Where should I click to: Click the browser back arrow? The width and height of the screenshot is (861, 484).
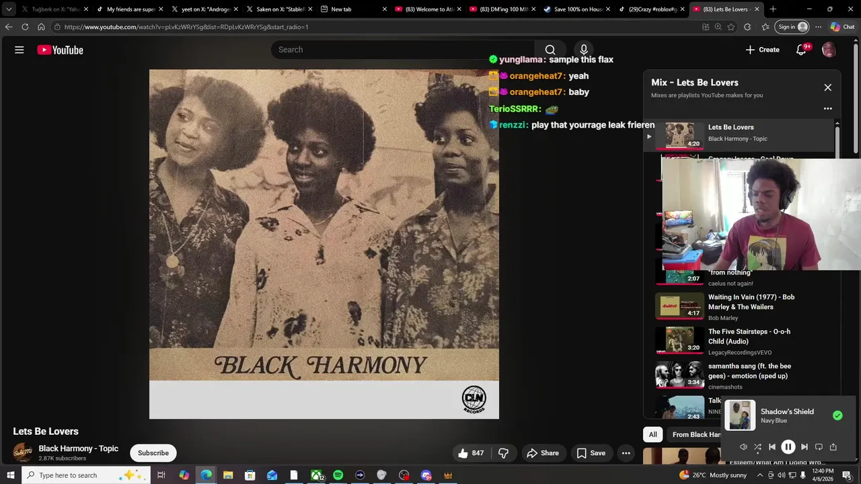8,27
